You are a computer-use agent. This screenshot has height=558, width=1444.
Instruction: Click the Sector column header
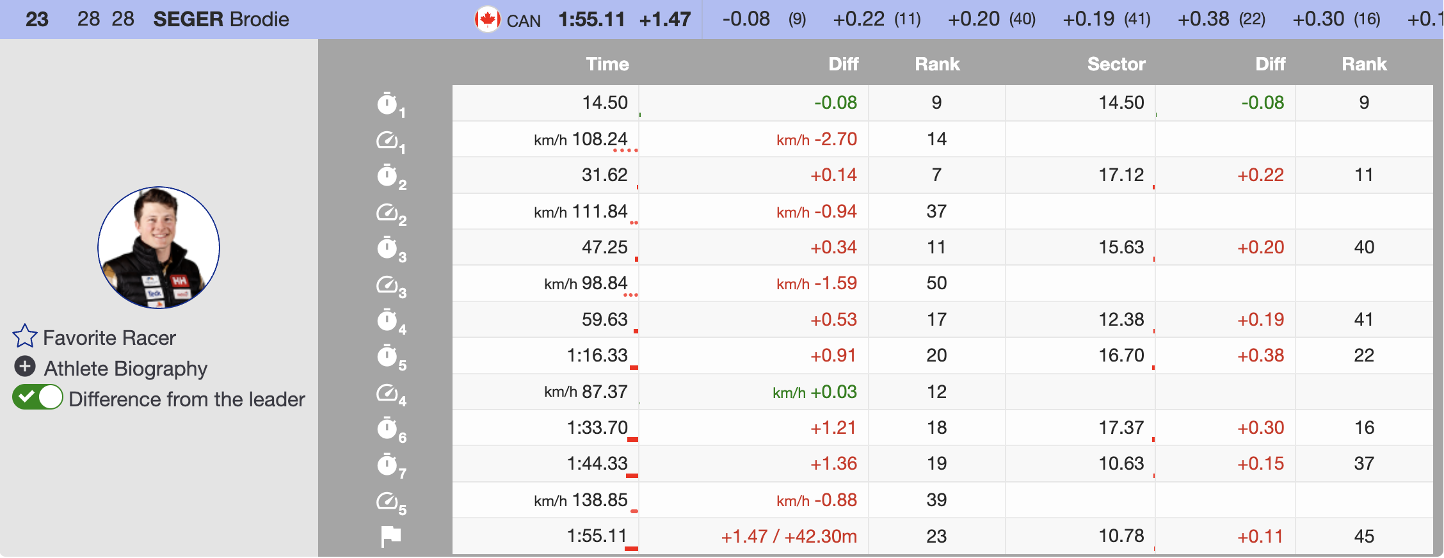(1116, 64)
